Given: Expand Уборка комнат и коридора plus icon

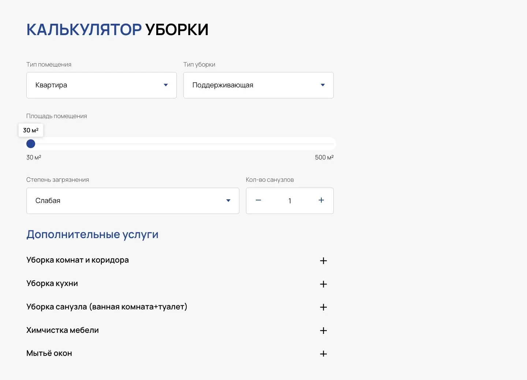Looking at the screenshot, I should (x=324, y=261).
